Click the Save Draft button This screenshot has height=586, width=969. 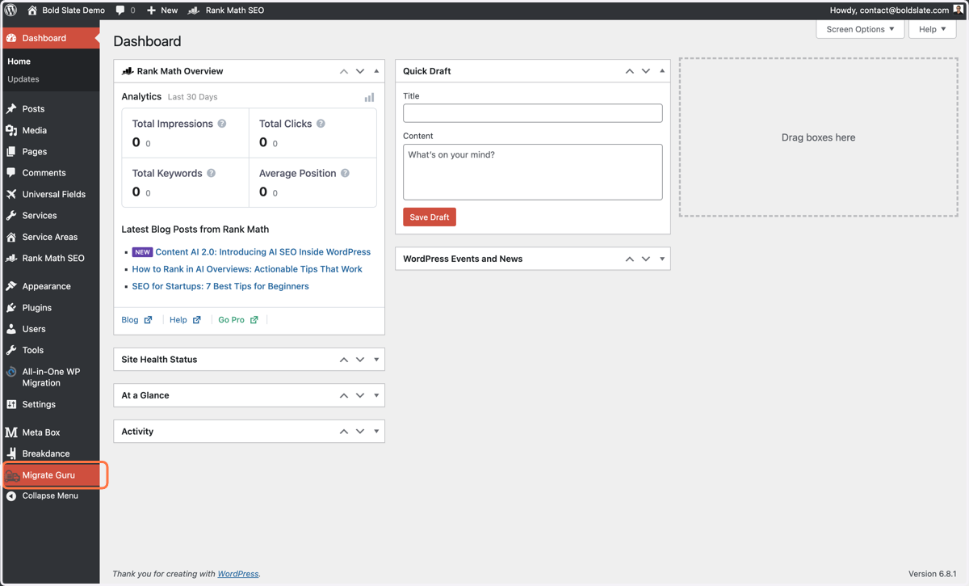[x=430, y=217]
